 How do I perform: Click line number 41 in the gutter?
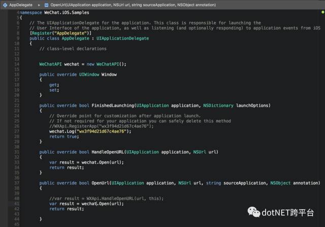17,204
